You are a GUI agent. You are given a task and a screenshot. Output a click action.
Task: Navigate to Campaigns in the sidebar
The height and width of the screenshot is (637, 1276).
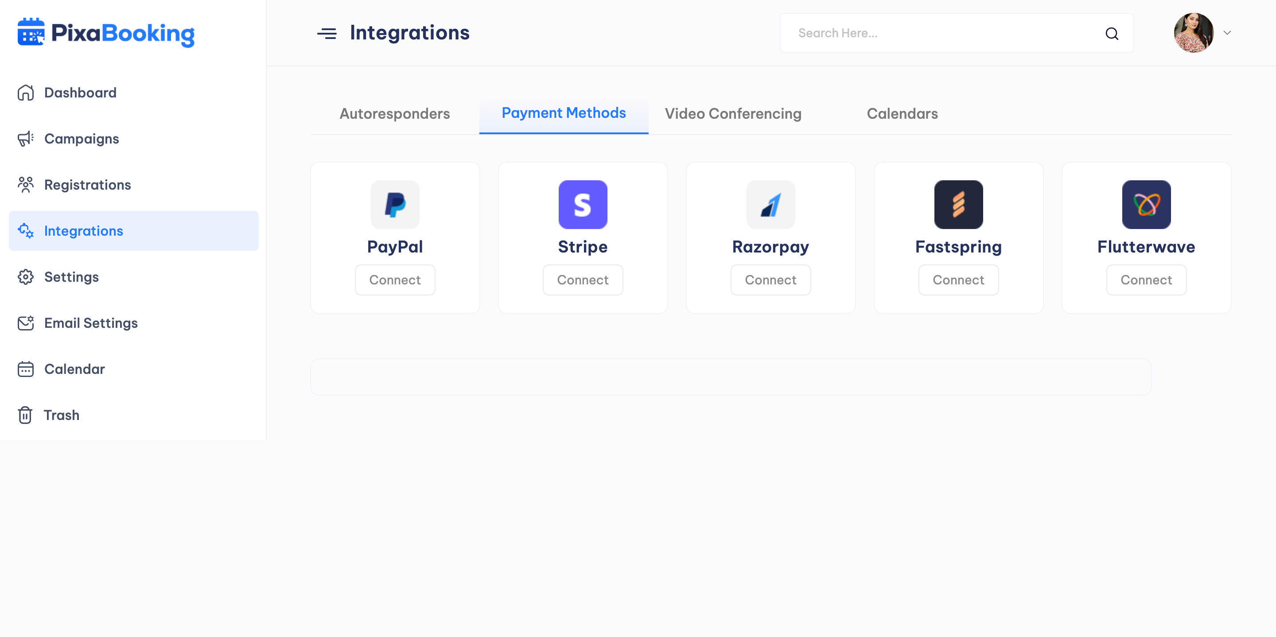[134, 139]
